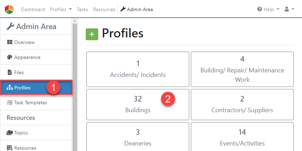Click the green add profile plus button
This screenshot has width=302, height=151.
coord(92,34)
